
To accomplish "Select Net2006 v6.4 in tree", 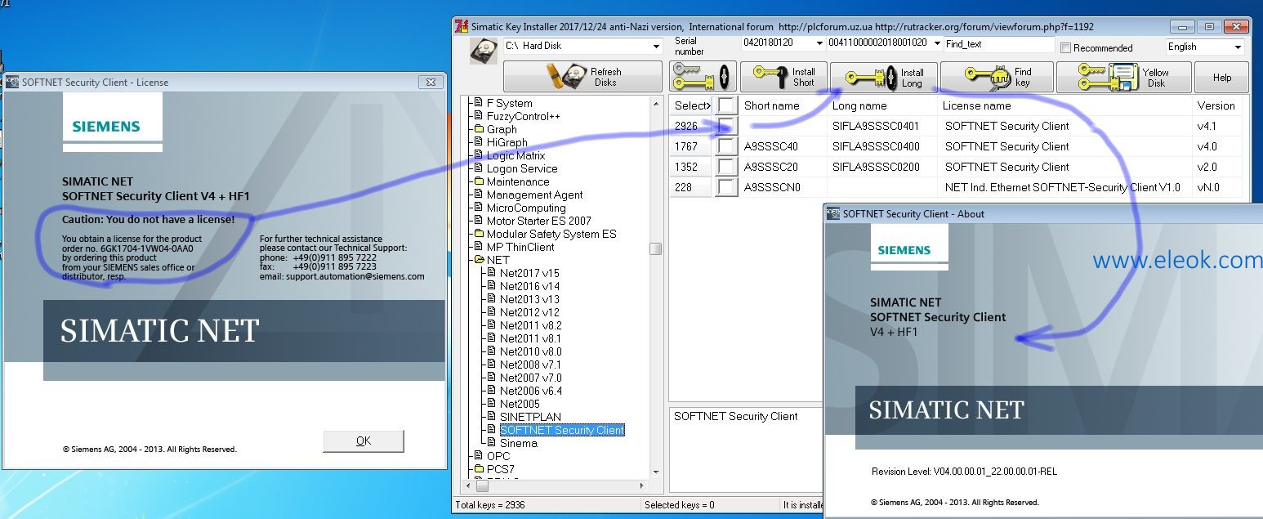I will click(530, 391).
